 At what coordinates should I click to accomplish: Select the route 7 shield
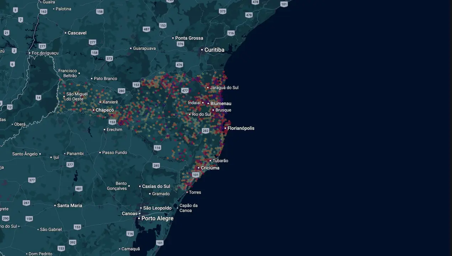(x=21, y=20)
